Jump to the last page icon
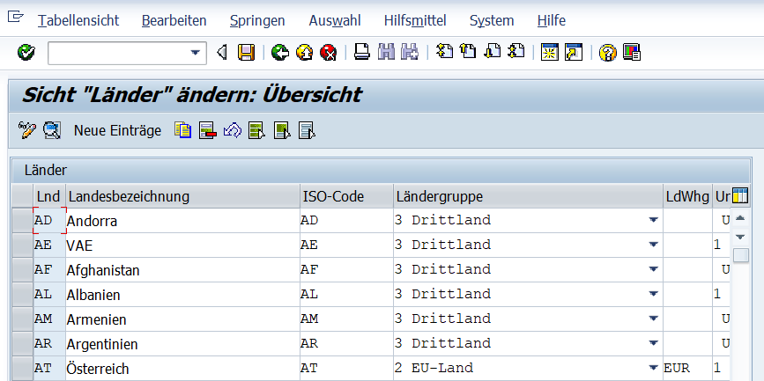This screenshot has width=764, height=381. coord(516,51)
